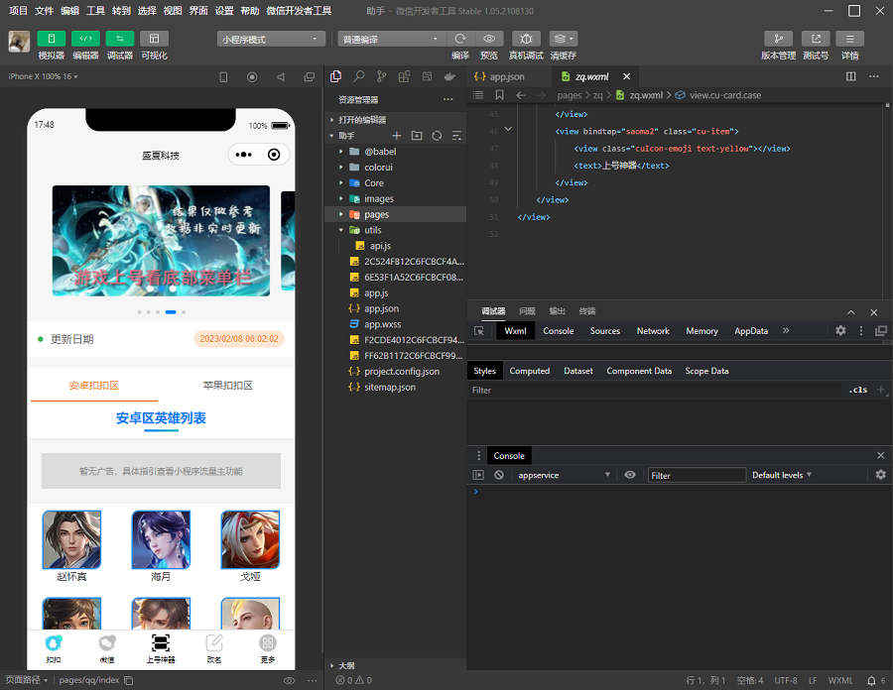Close the zq.wxml tab
This screenshot has height=690, width=893.
[x=626, y=76]
